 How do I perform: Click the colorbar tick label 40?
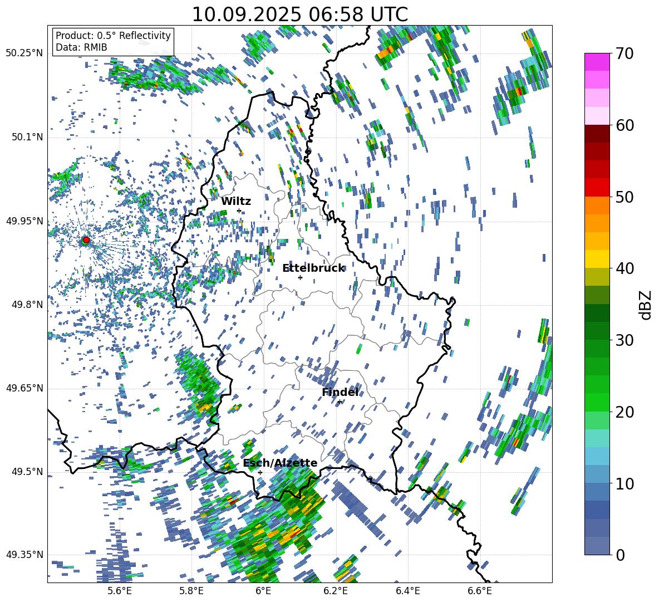624,268
